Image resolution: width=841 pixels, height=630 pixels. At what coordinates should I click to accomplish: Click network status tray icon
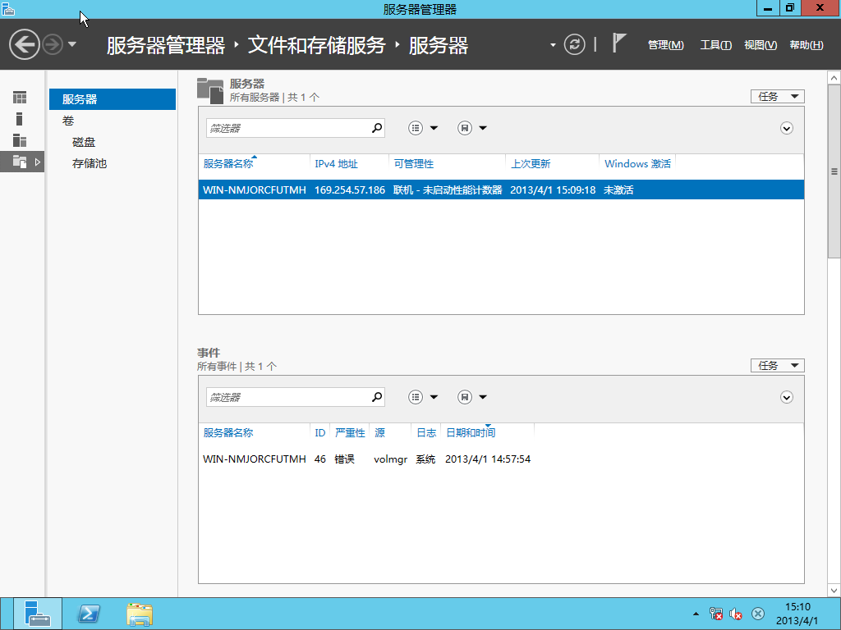pos(716,614)
